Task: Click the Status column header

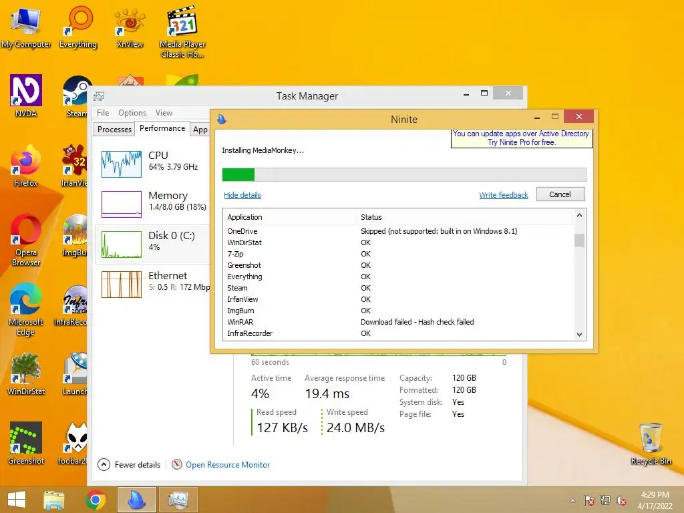Action: click(465, 217)
